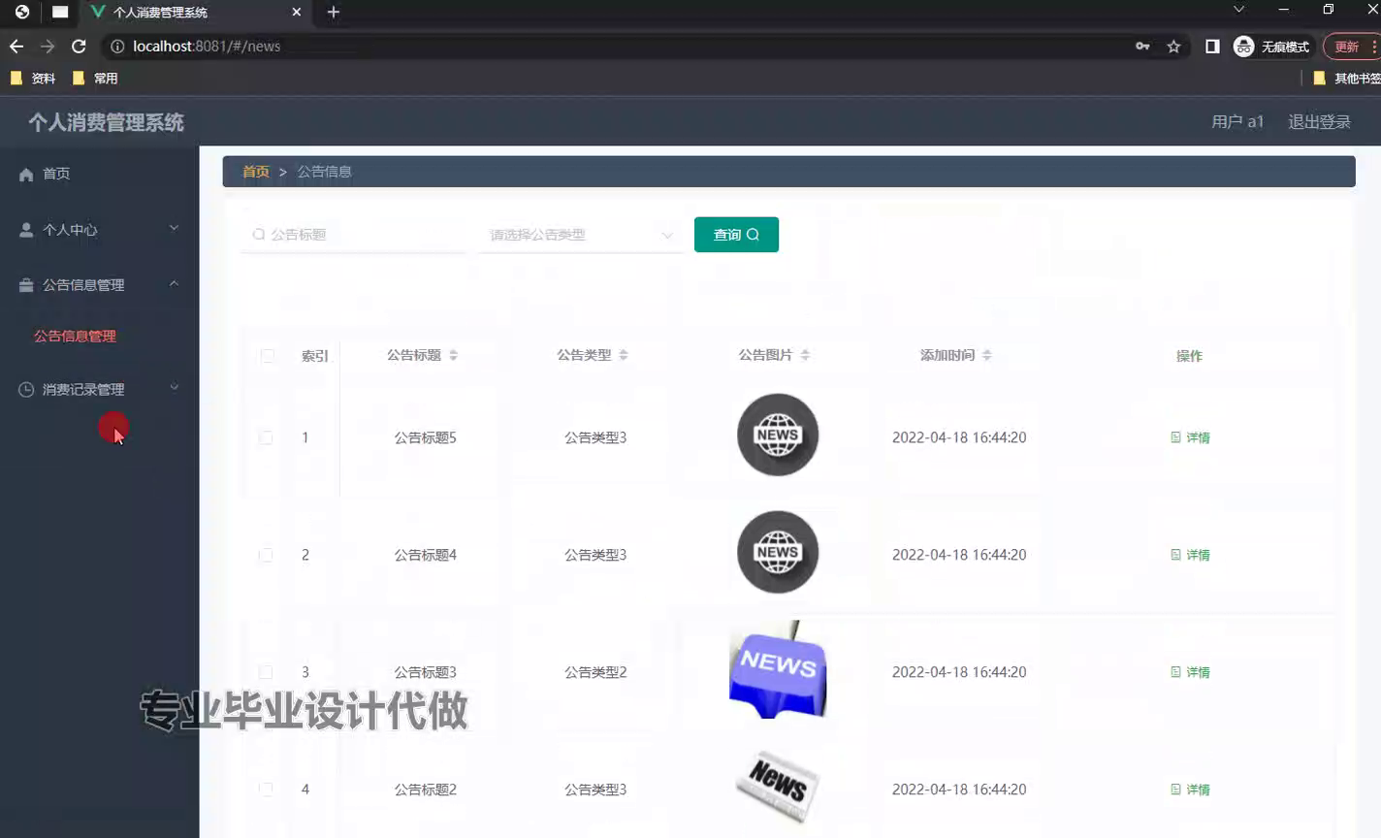
Task: Focus the 公告标题 search input
Action: (354, 235)
